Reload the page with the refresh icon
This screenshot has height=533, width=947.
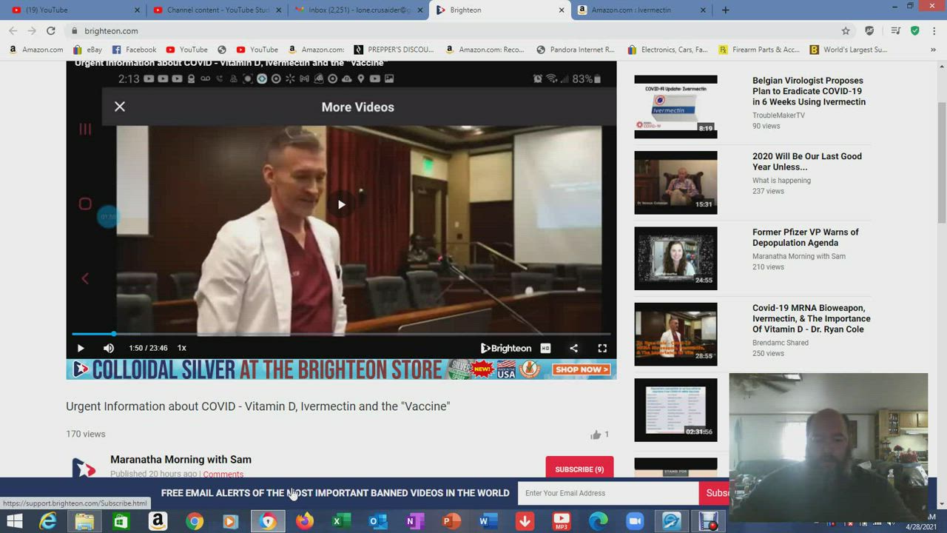click(x=51, y=31)
